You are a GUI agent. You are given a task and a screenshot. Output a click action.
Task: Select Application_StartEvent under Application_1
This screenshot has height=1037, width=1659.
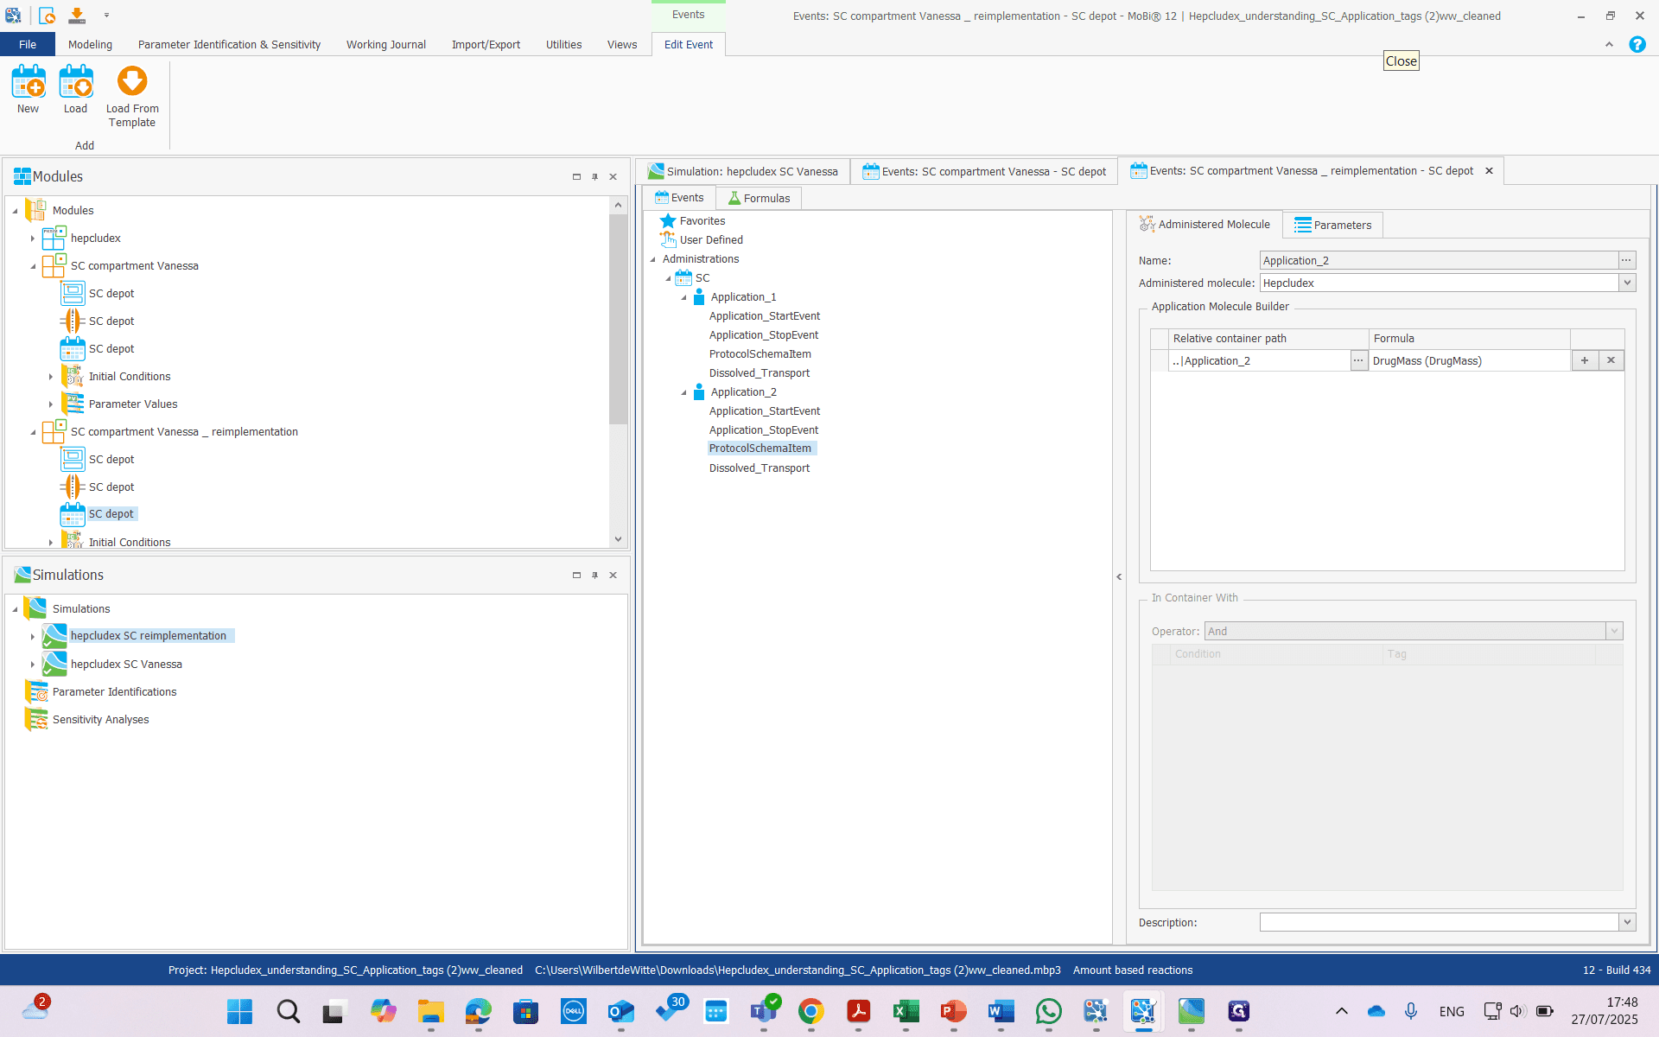coord(765,315)
